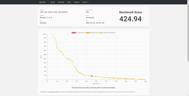Click the yellow data point at 10% rank
The width and height of the screenshot is (189, 96).
tap(57, 48)
